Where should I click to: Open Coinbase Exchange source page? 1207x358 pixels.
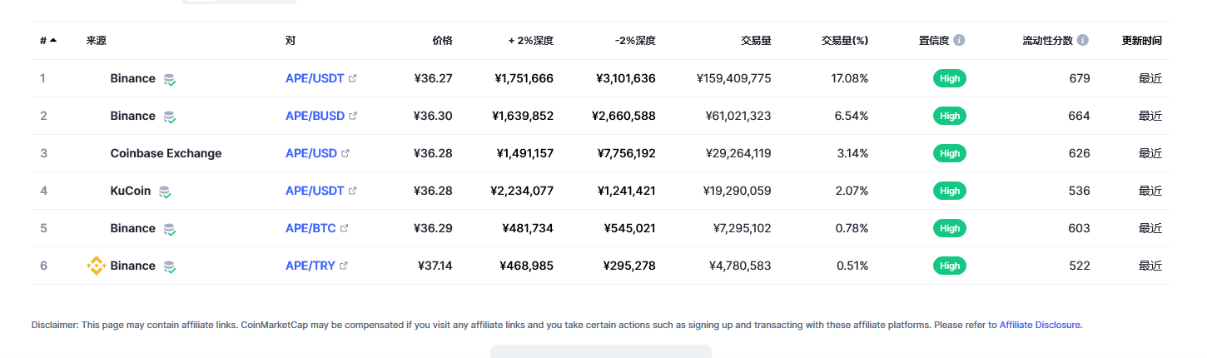click(166, 153)
